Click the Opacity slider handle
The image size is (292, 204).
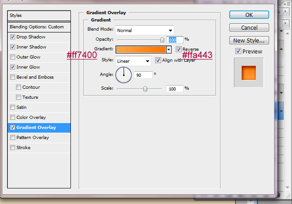(162, 40)
